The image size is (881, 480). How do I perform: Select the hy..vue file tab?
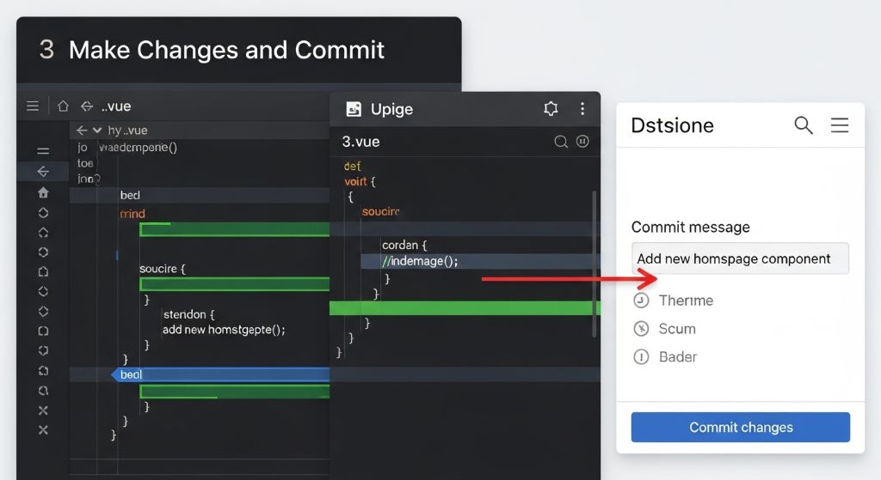[127, 131]
